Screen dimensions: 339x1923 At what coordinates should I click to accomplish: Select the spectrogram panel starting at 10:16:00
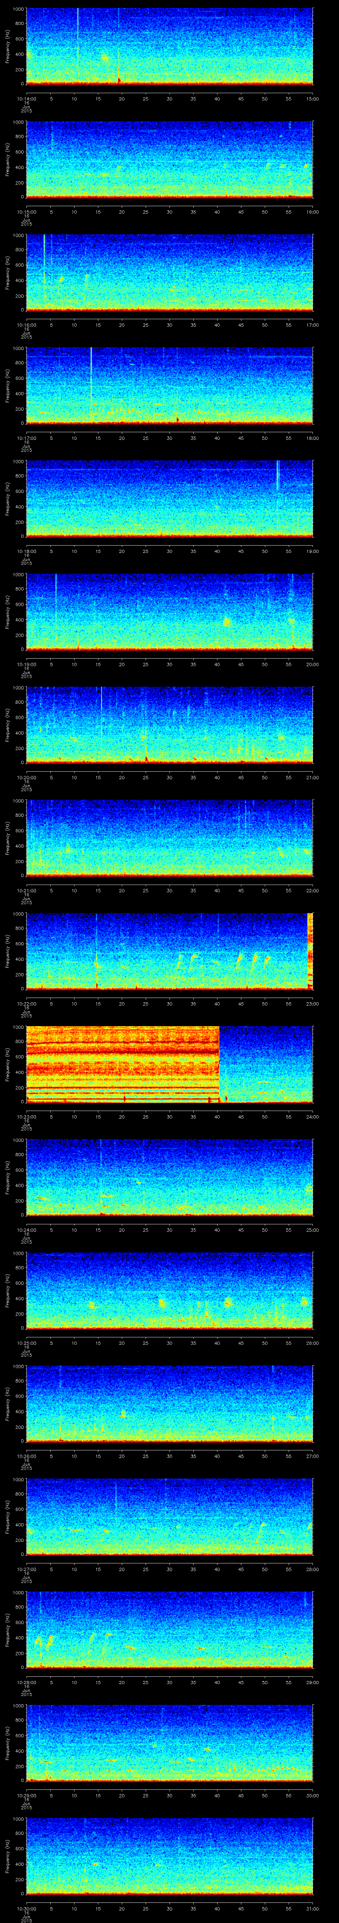point(170,272)
